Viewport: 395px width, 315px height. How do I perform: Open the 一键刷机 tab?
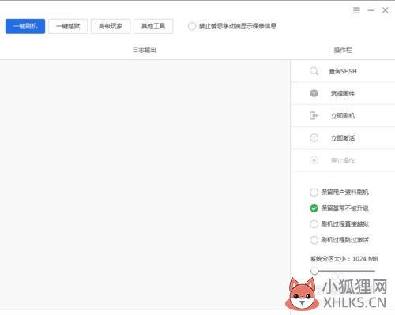[25, 26]
